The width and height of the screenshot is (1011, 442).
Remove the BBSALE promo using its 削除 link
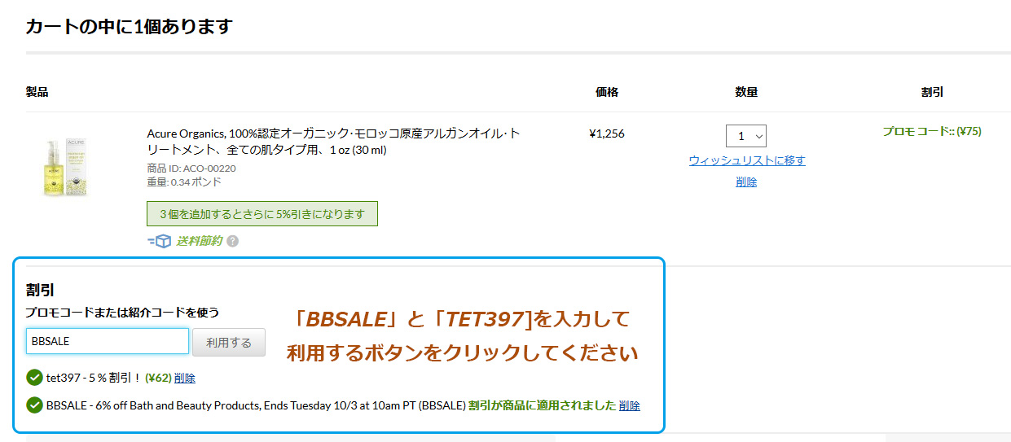[630, 405]
